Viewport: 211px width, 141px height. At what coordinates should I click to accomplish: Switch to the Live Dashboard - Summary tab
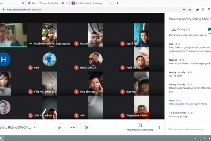pos(89,3)
